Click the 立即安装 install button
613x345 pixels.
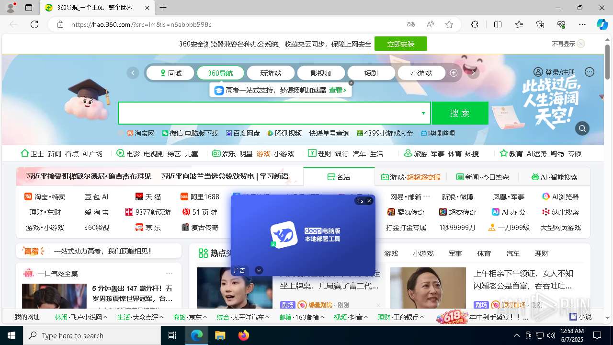(x=401, y=44)
